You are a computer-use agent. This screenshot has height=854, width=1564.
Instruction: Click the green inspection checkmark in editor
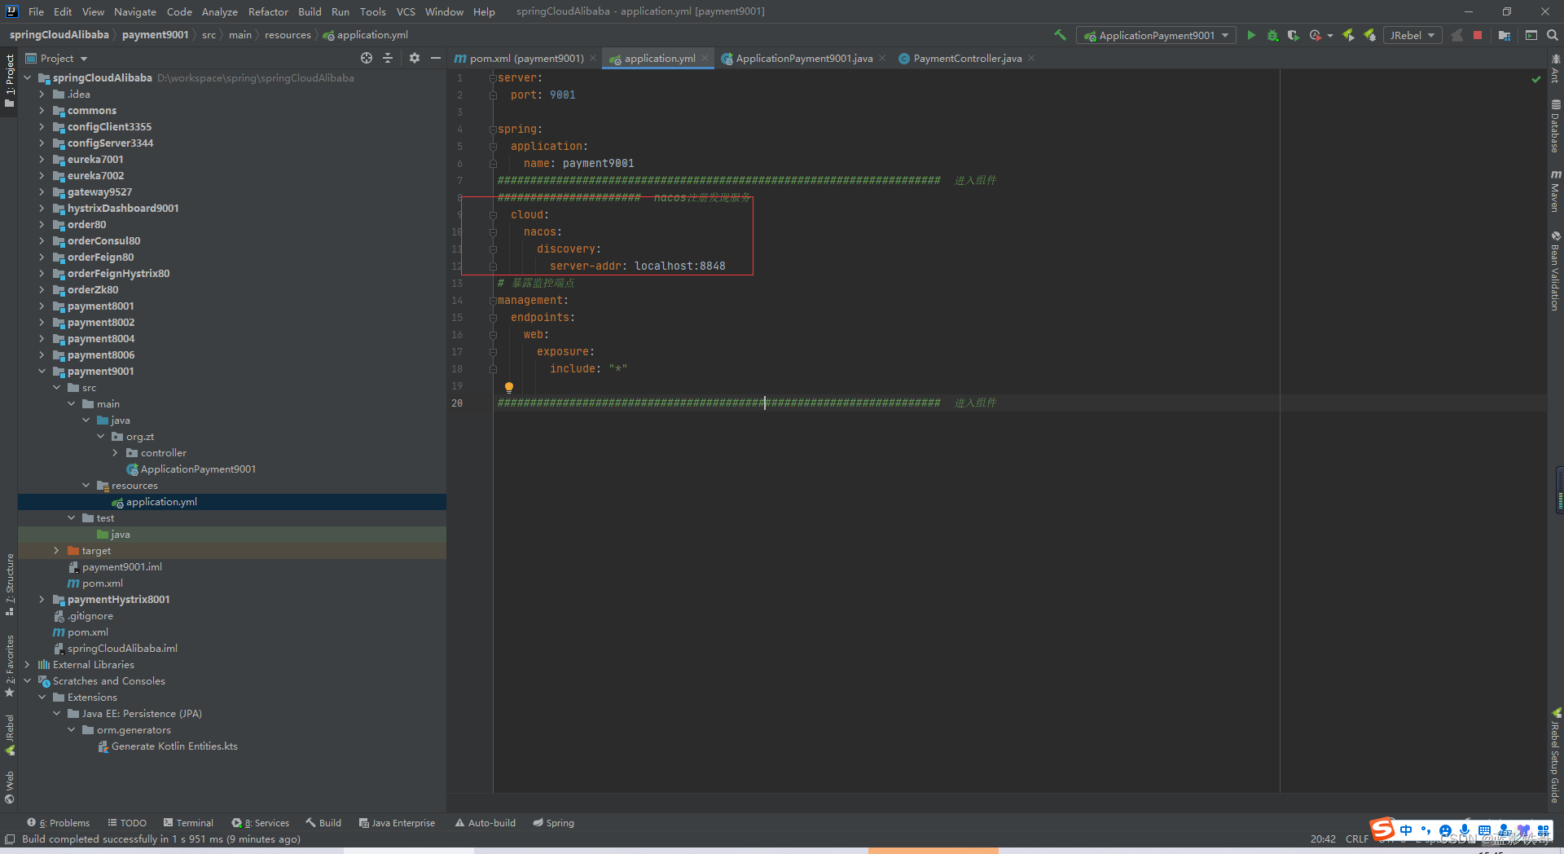click(1536, 79)
